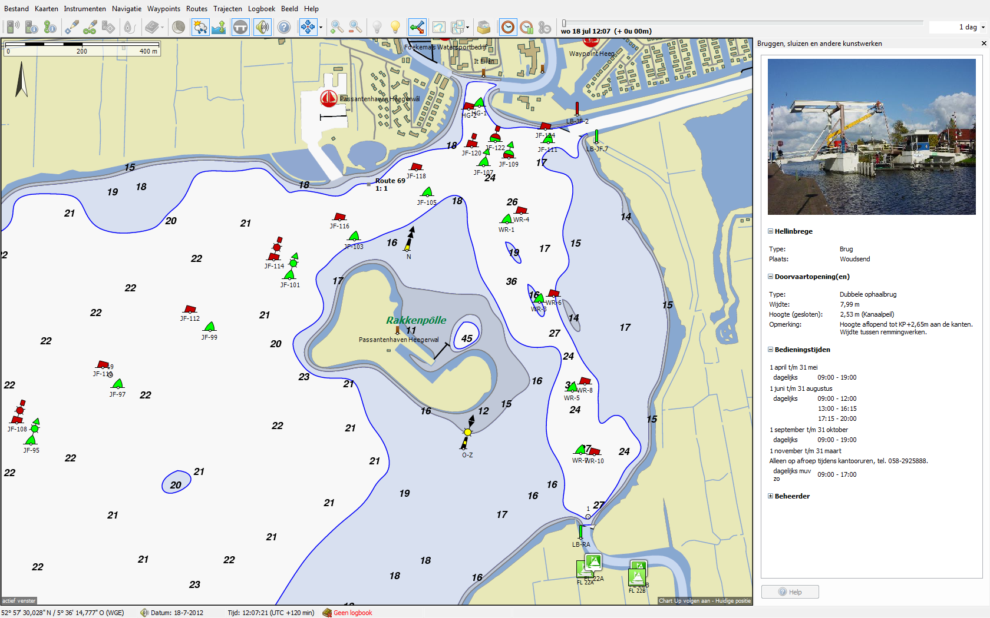
Task: Collapse the Bedieningstijden section
Action: tap(770, 350)
